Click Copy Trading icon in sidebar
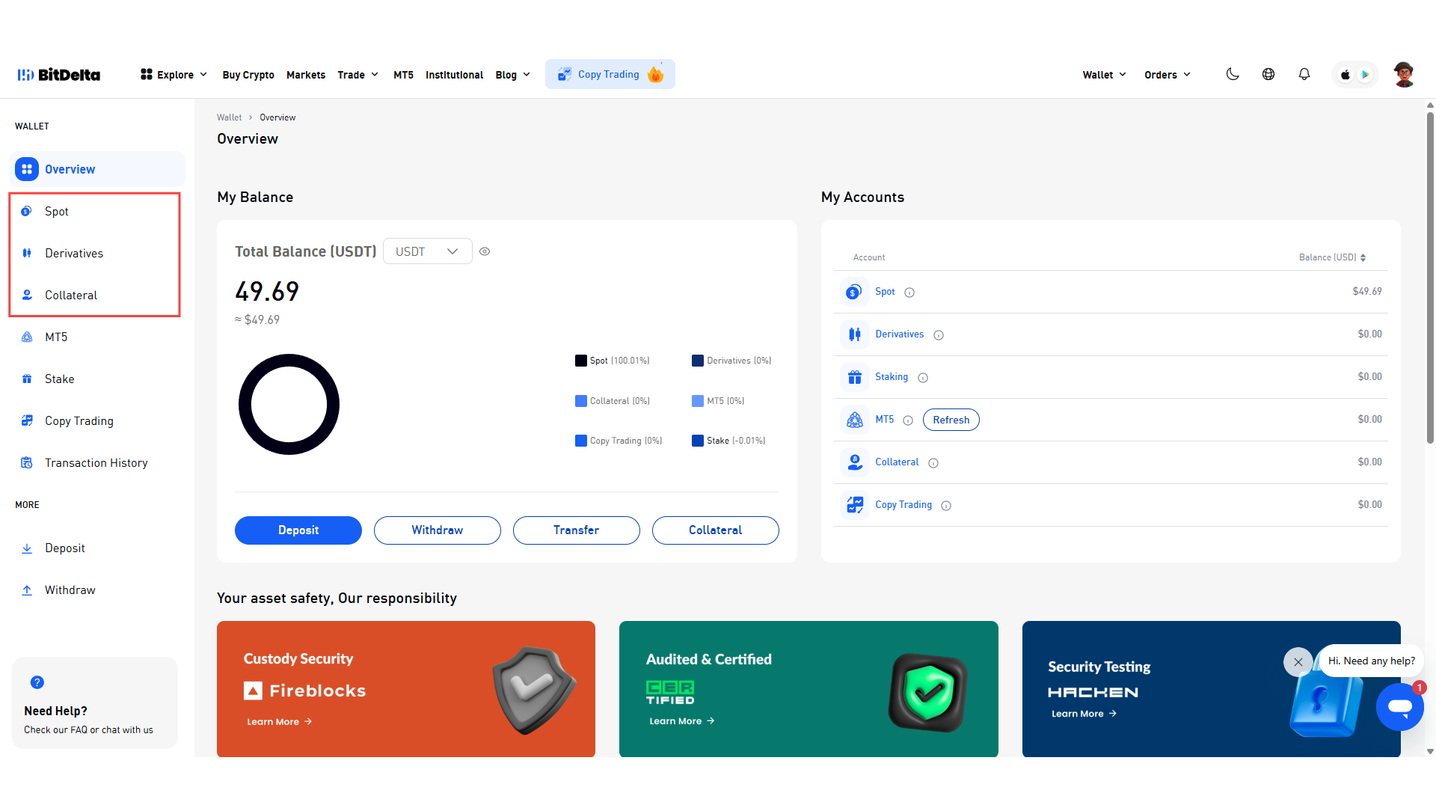The height and width of the screenshot is (808, 1436). coord(27,420)
